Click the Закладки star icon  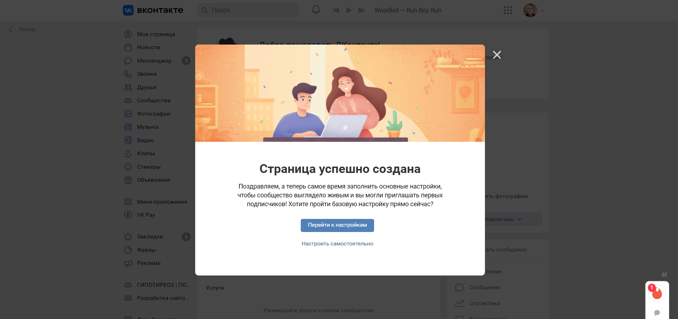pos(128,237)
